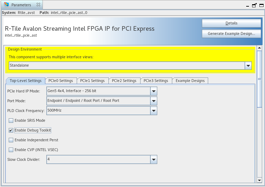Close the Parameters tab

click(38, 5)
